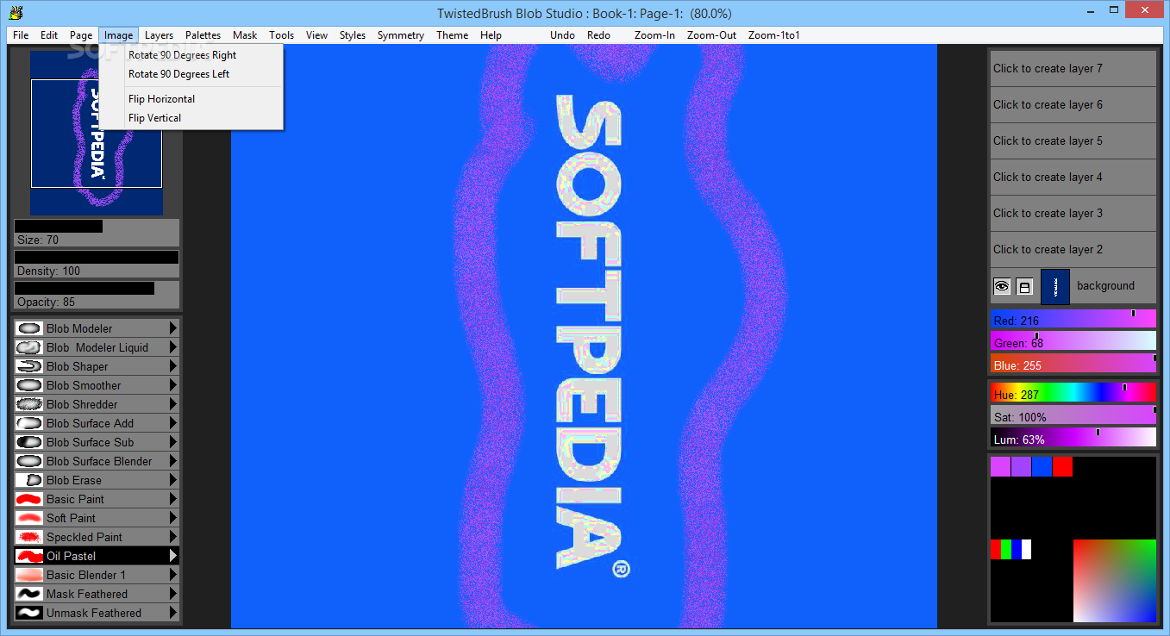Pick the Soft Paint brush icon
The width and height of the screenshot is (1170, 636).
pos(29,518)
